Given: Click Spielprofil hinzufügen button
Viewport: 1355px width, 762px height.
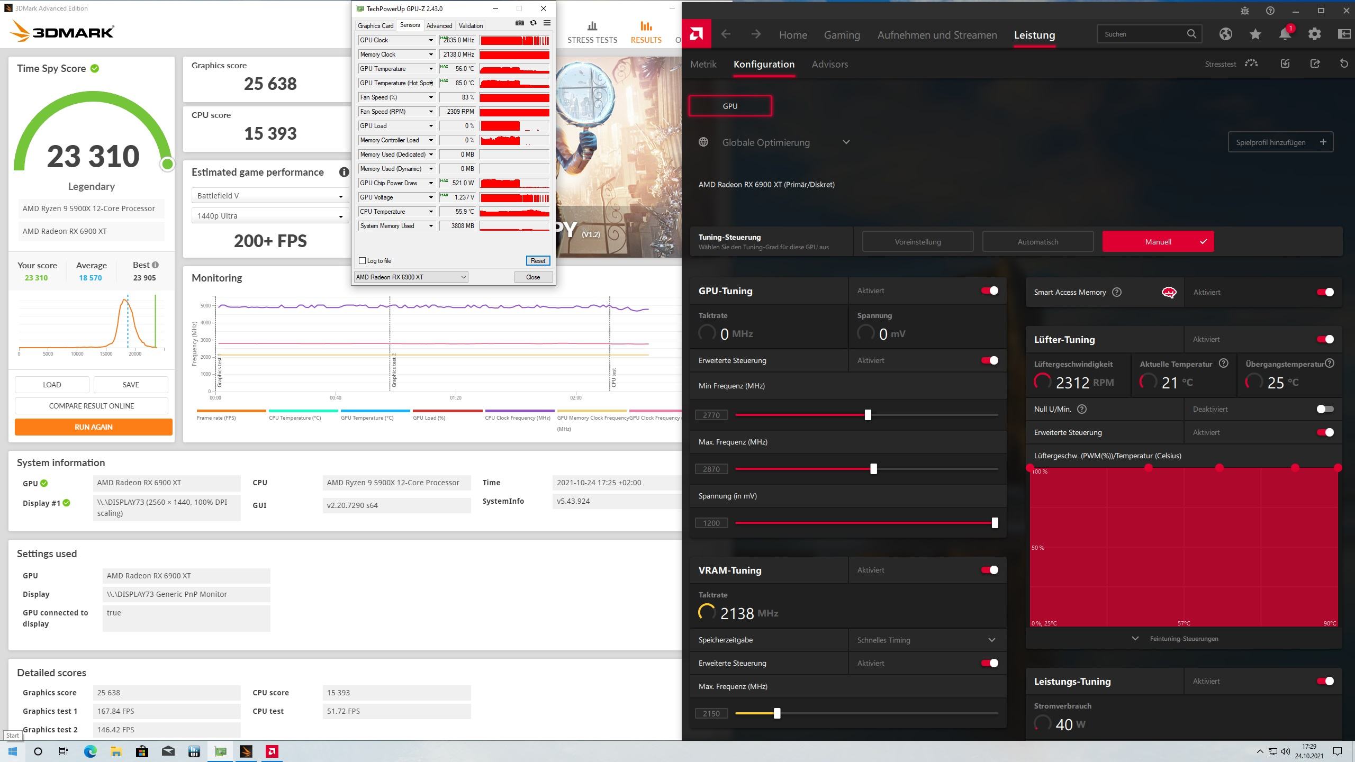Looking at the screenshot, I should (1280, 142).
